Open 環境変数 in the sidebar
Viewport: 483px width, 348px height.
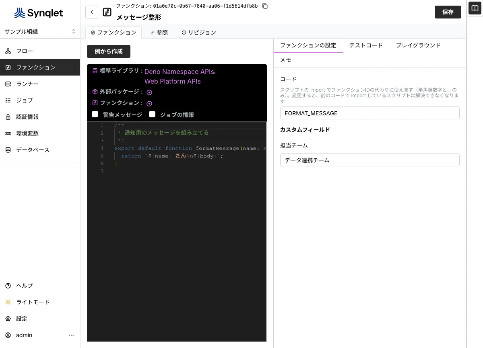(40, 133)
